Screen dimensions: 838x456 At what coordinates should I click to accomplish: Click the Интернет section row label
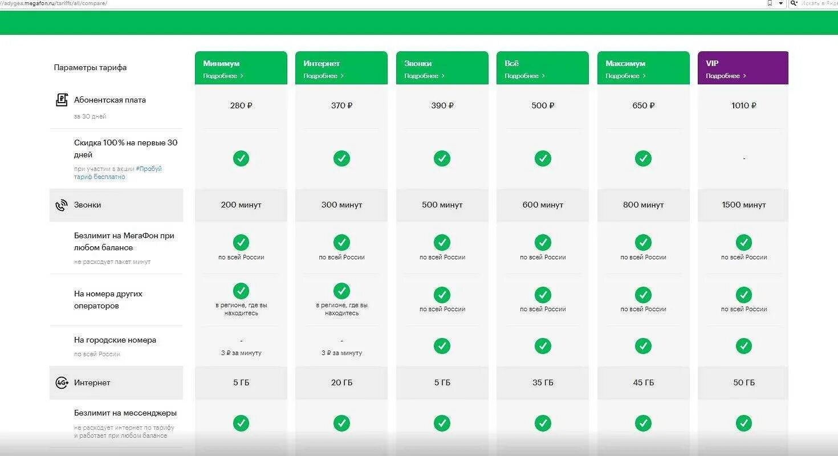pos(92,383)
